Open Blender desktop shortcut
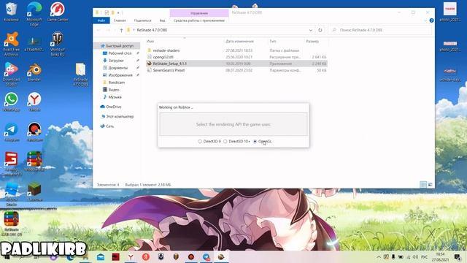This screenshot has width=467, height=263. [34, 72]
